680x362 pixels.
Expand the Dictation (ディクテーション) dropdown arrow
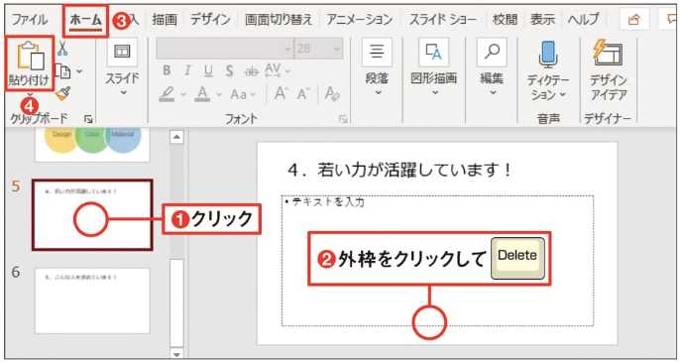(x=563, y=94)
